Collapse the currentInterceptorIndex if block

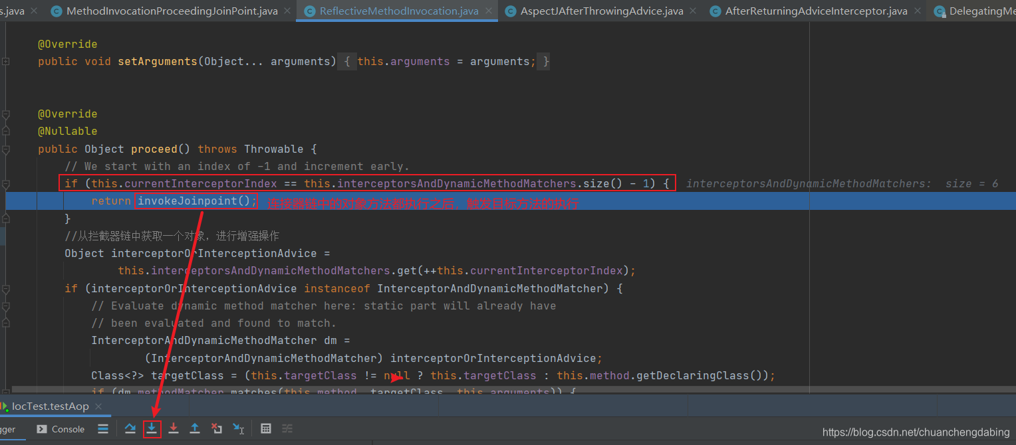(x=6, y=184)
